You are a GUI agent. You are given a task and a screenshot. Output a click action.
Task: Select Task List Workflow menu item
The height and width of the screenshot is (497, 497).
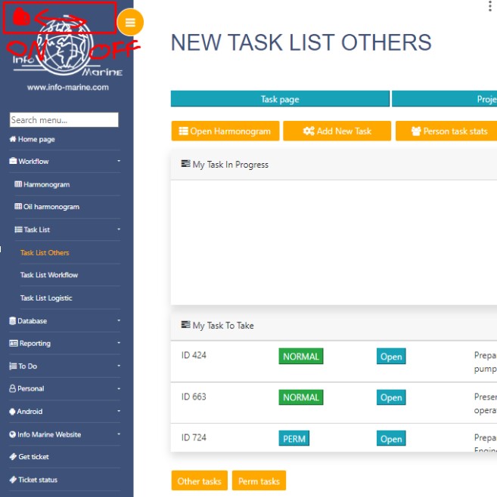click(x=49, y=275)
